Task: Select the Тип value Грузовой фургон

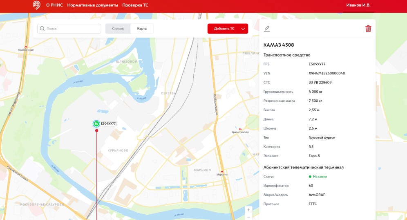Action: click(322, 138)
